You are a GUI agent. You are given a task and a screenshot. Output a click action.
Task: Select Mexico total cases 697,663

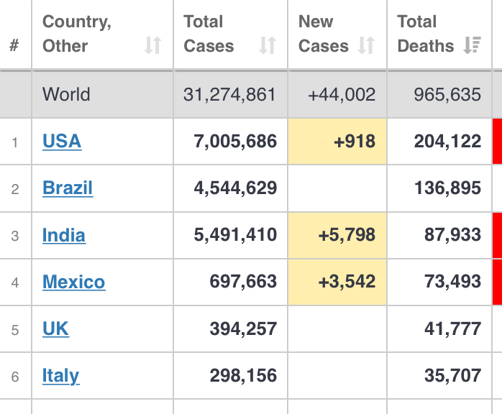point(243,282)
